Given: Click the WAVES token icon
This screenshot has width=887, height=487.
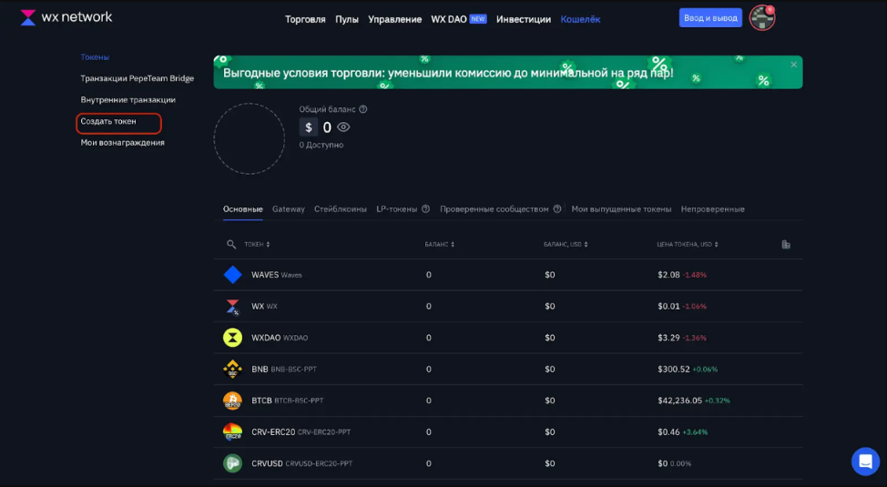Looking at the screenshot, I should pos(232,275).
